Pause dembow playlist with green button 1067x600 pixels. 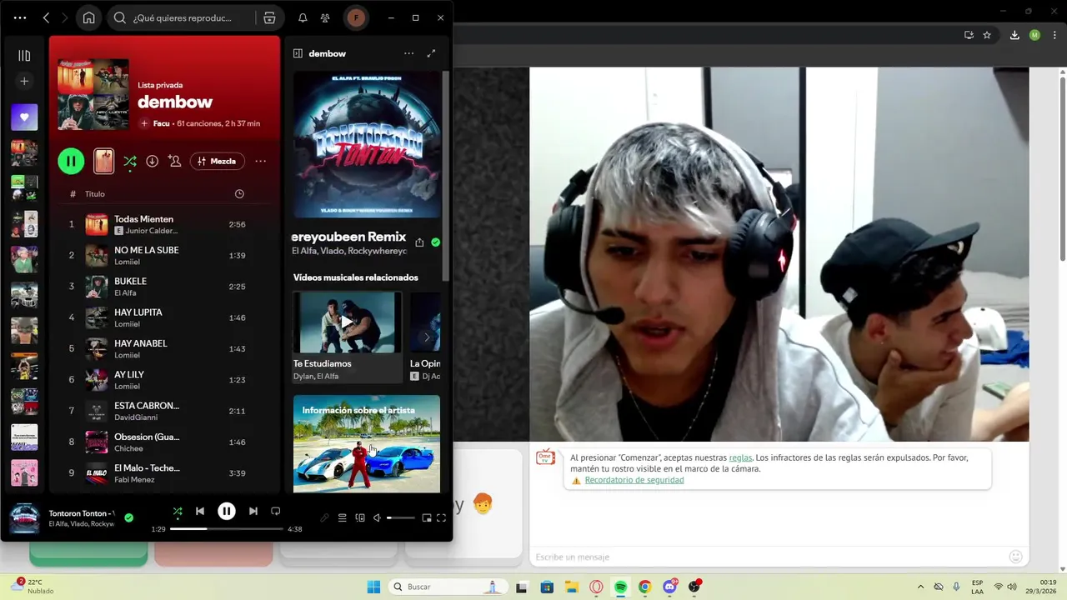coord(71,161)
